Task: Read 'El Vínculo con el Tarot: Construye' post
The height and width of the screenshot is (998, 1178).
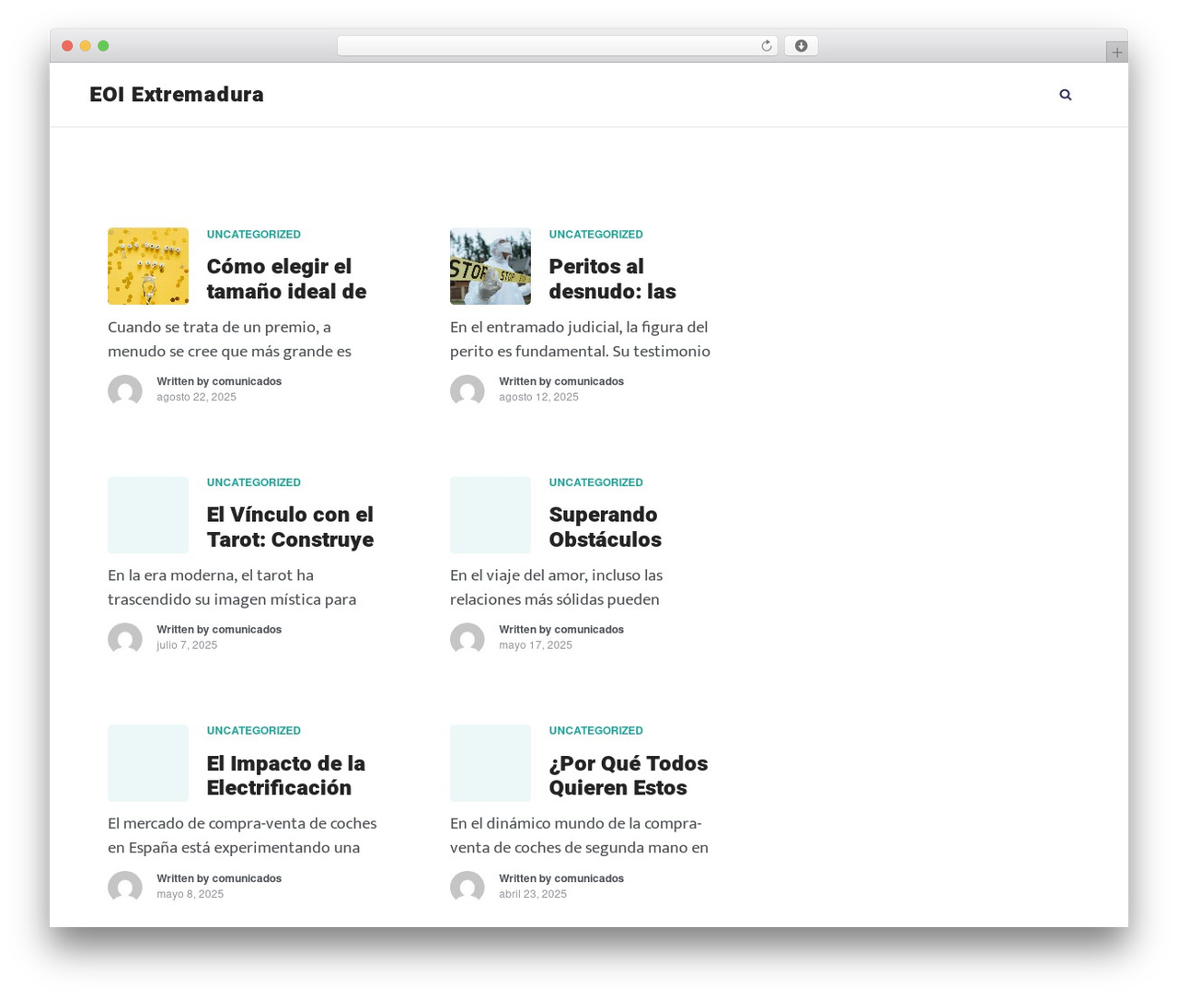Action: click(290, 527)
